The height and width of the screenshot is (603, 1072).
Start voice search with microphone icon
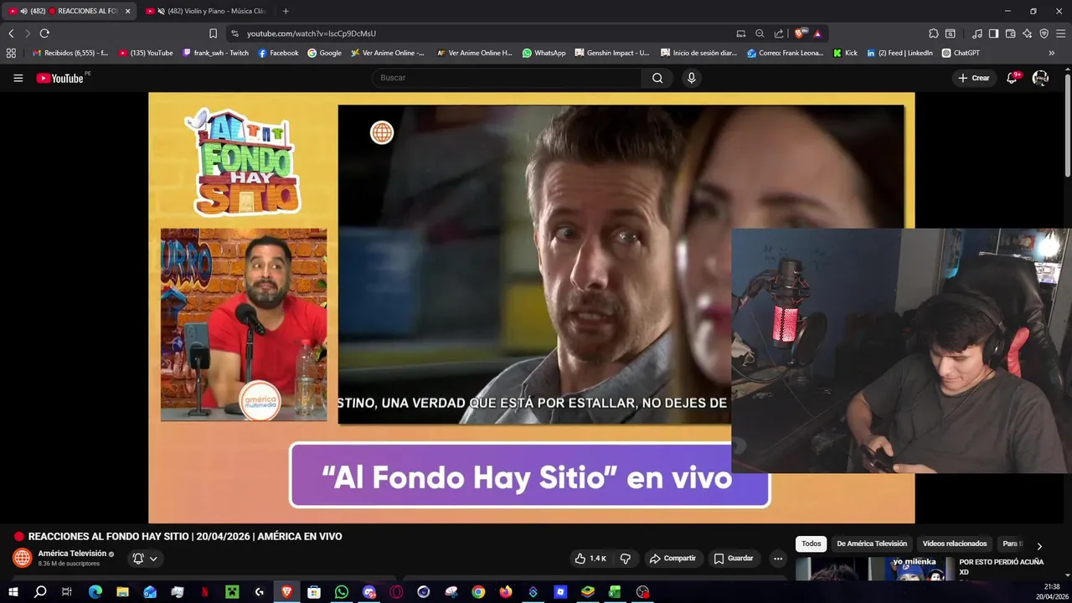691,78
